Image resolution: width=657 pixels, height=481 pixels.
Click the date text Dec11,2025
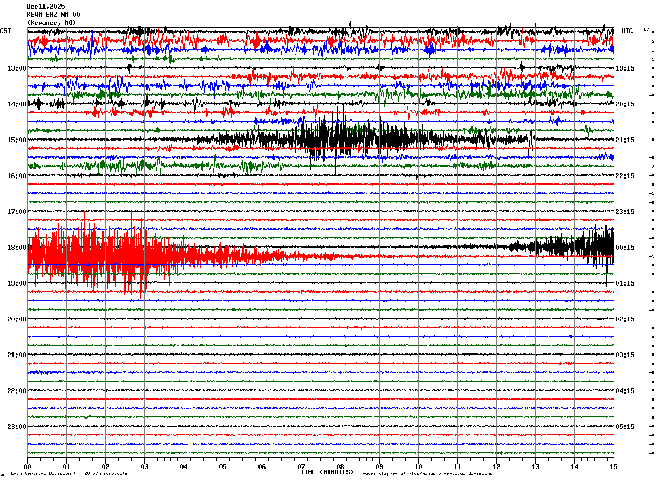pos(46,7)
